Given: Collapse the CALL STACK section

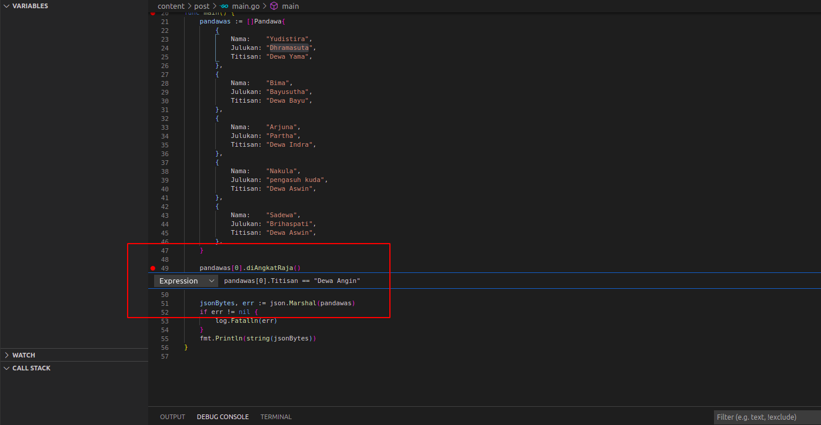Looking at the screenshot, I should (6, 368).
